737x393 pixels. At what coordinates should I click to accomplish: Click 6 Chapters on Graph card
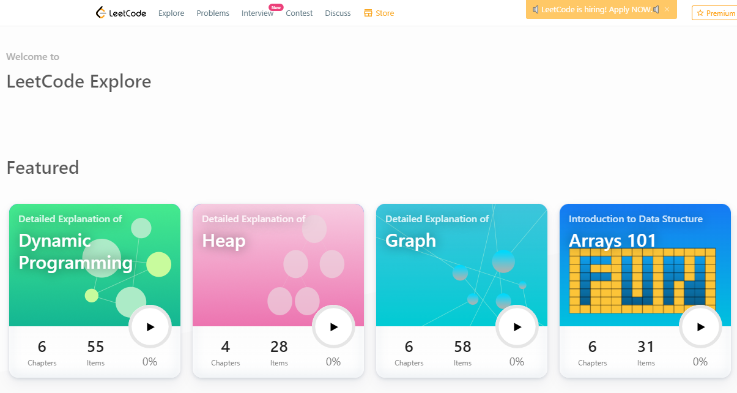click(x=409, y=353)
